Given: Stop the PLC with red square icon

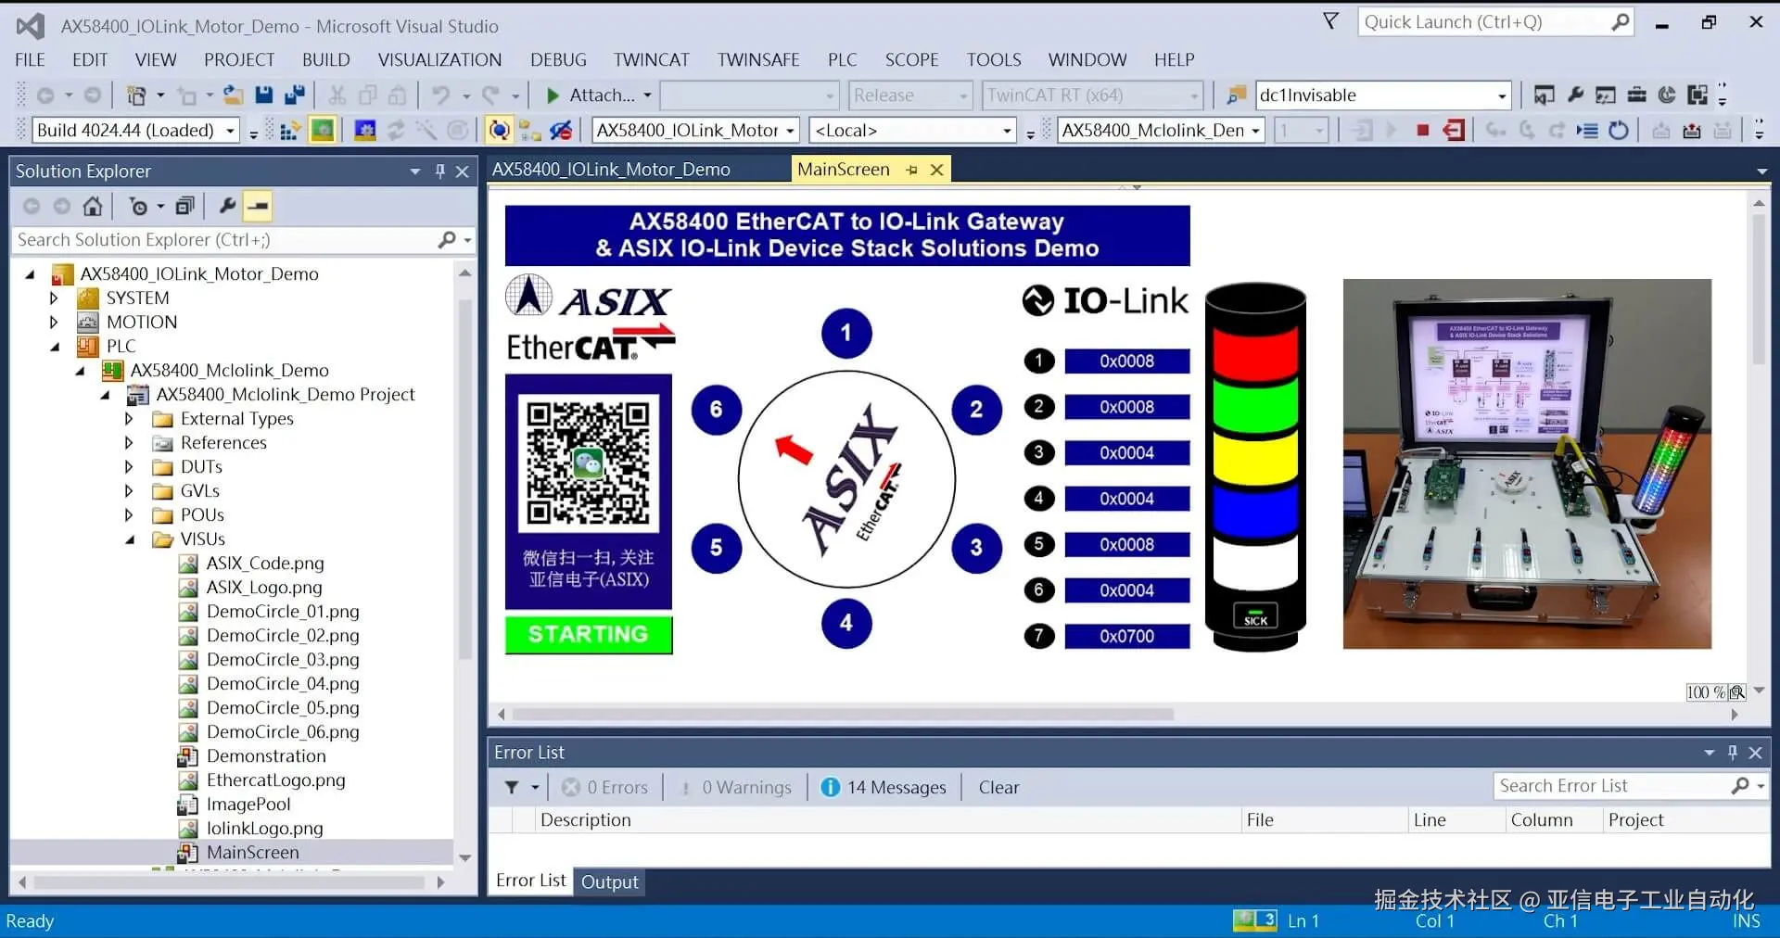Looking at the screenshot, I should click(x=1423, y=130).
